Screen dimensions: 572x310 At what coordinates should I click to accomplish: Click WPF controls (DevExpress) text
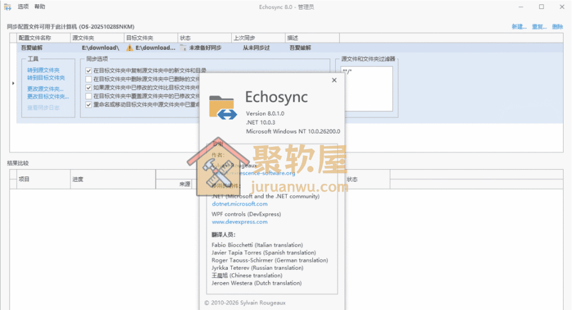click(x=246, y=214)
